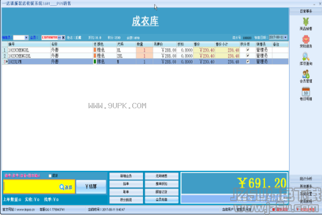The width and height of the screenshot is (322, 215).
Task: Click the 挂单 button
Action: (x=126, y=184)
